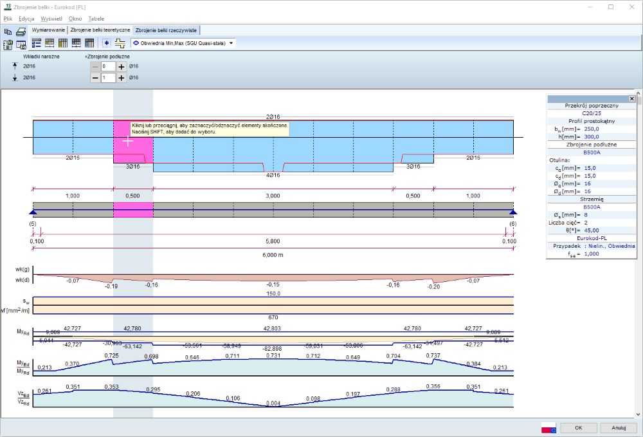Click the last table grid toolbar icon
Screen dimensions: 643x437
click(x=89, y=43)
